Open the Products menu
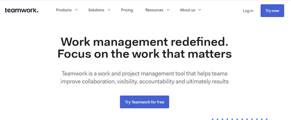 [x=64, y=10]
